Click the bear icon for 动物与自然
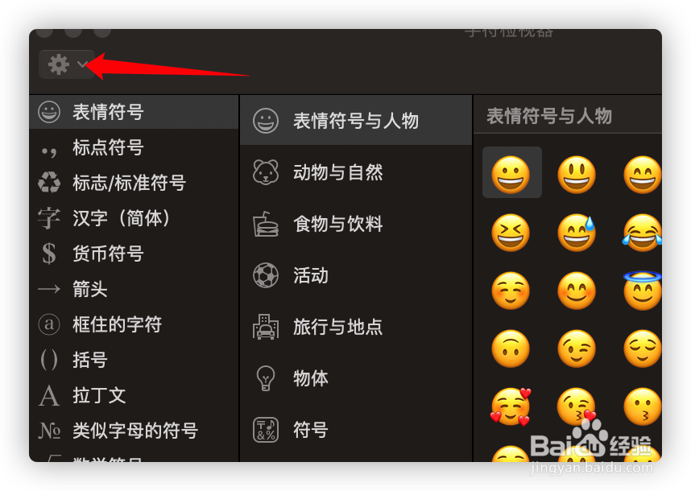Viewport: 691px width, 491px height. click(266, 172)
